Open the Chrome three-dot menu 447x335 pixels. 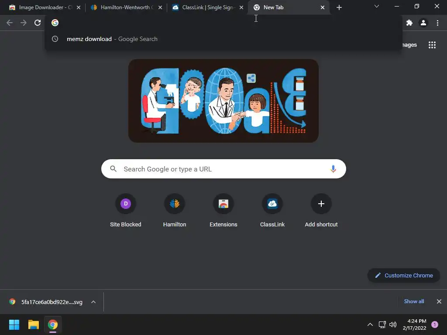click(x=437, y=23)
